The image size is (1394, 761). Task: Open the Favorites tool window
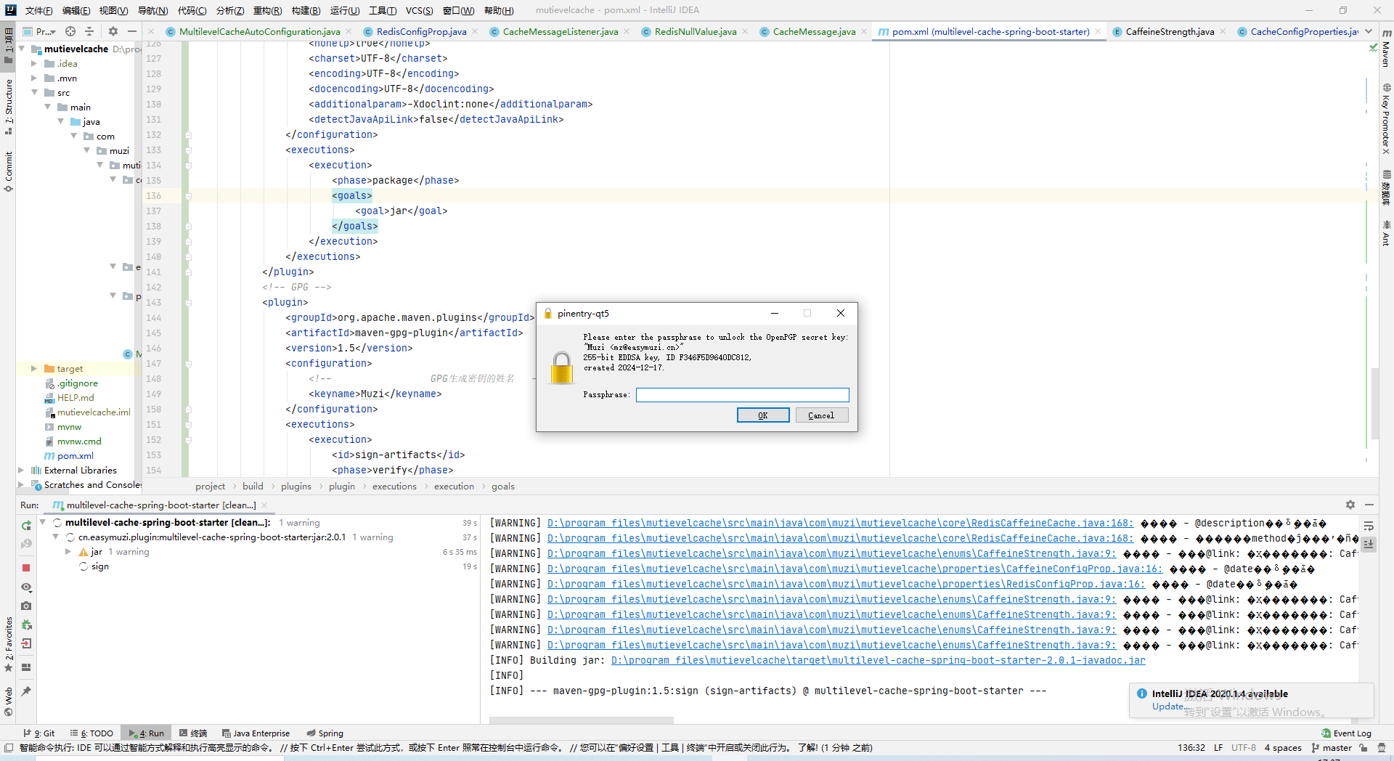pyautogui.click(x=9, y=645)
